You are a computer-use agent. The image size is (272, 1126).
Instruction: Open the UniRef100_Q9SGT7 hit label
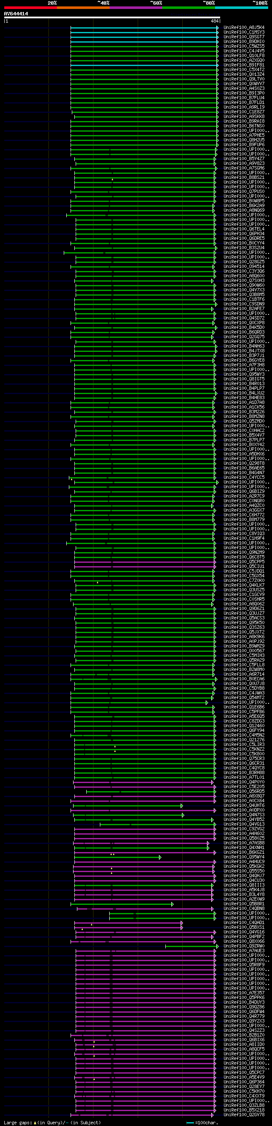click(244, 37)
